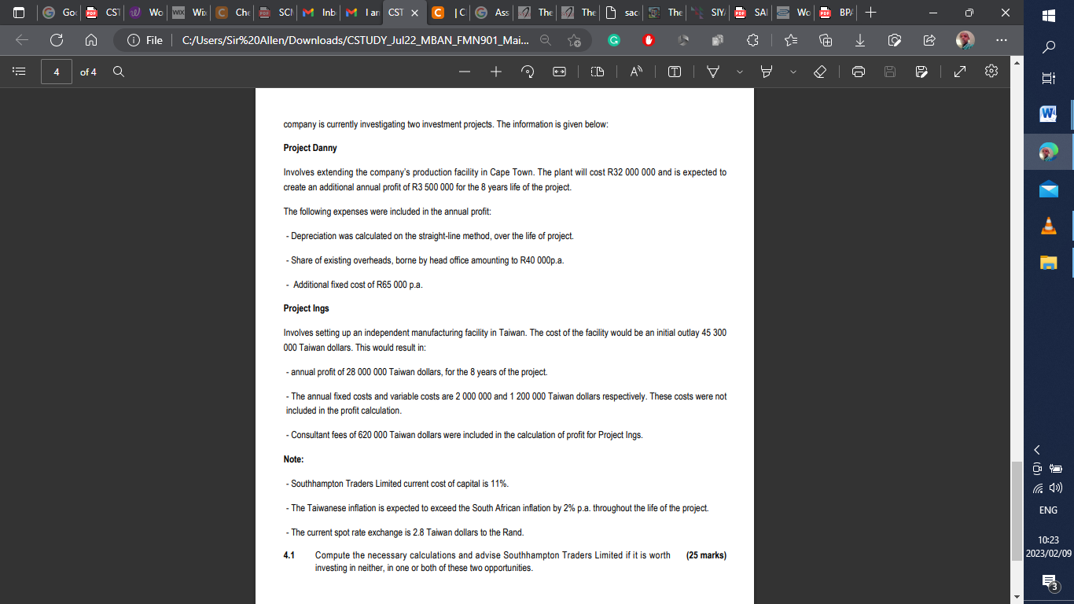
Task: Show hidden system tray icons
Action: point(1037,450)
